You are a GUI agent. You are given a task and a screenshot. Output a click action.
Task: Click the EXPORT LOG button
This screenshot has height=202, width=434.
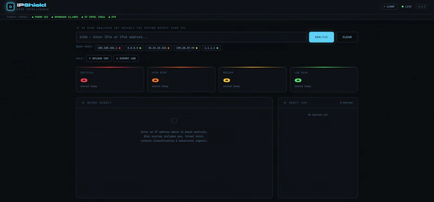(126, 58)
